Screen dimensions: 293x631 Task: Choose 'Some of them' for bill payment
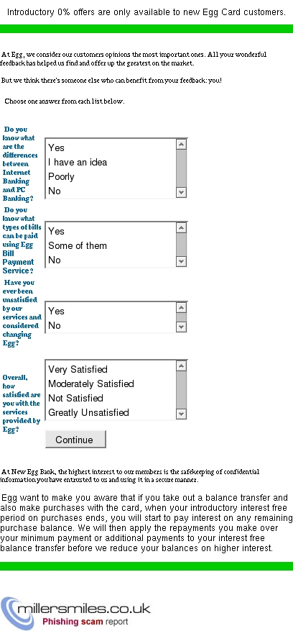click(x=78, y=245)
